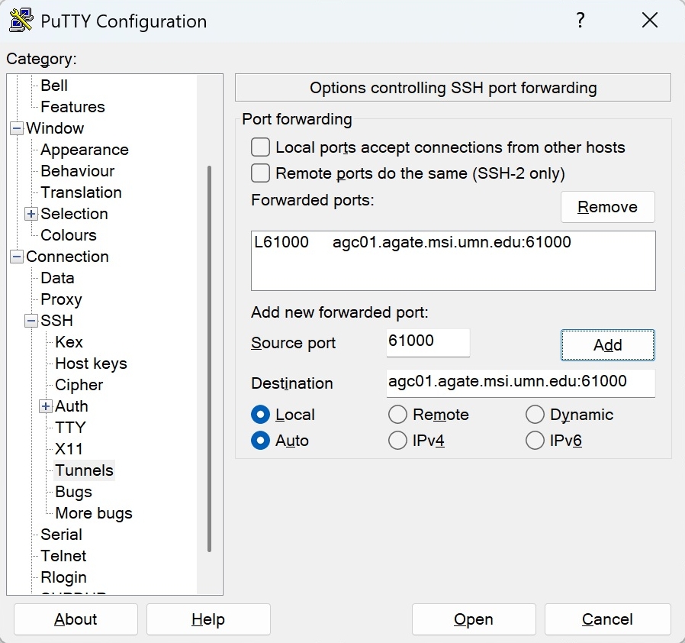The height and width of the screenshot is (643, 685).
Task: Select the L61000 forwarded port entry
Action: [x=453, y=242]
